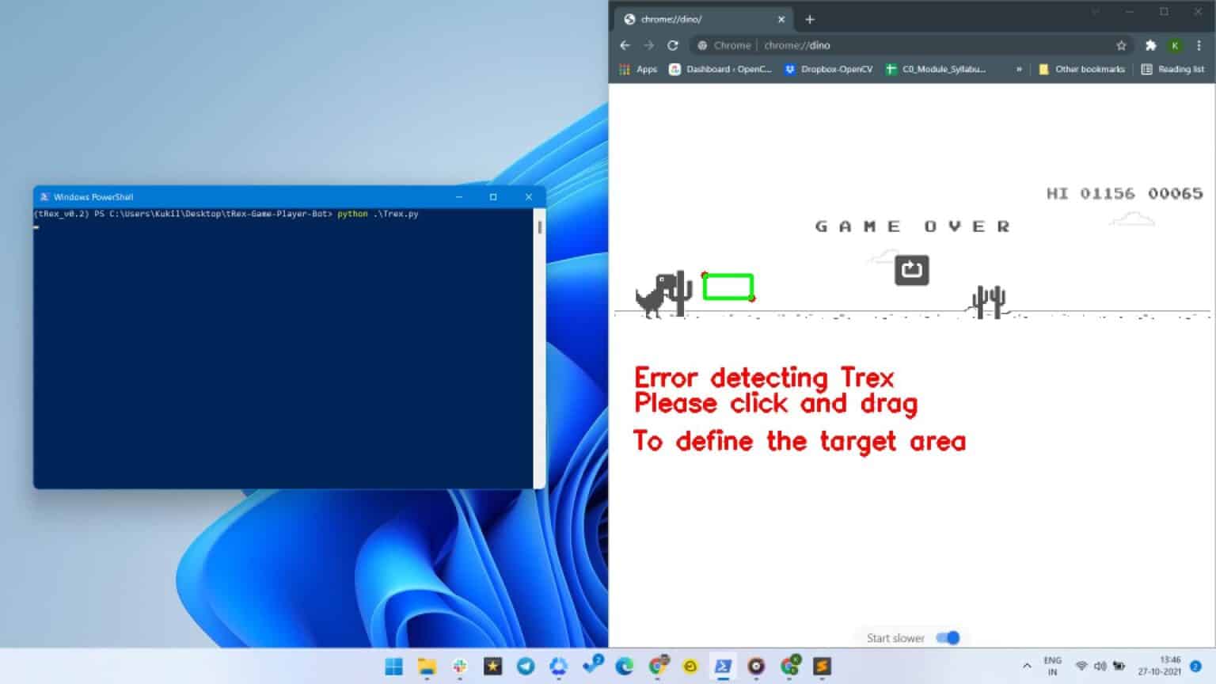Click the PowerShell window scrollbar
Viewport: 1216px width, 684px height.
pyautogui.click(x=540, y=228)
